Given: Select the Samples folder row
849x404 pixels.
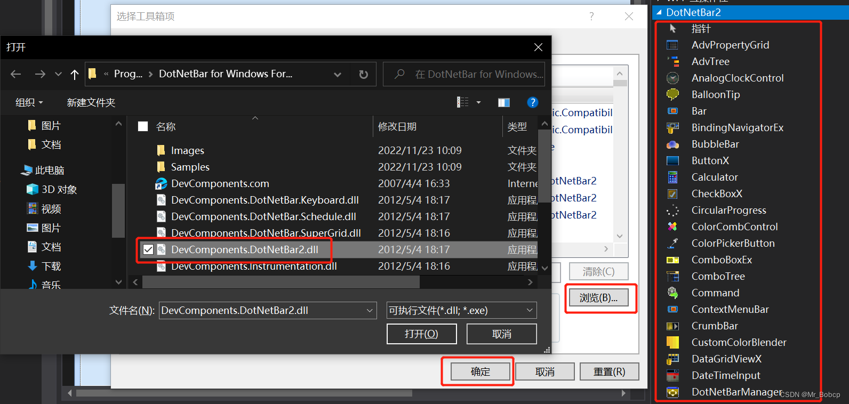Looking at the screenshot, I should coord(337,167).
